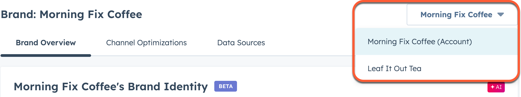Screen dimensions: 521x97
Task: Click the word Optimizations in the tab bar
Action: (x=162, y=43)
